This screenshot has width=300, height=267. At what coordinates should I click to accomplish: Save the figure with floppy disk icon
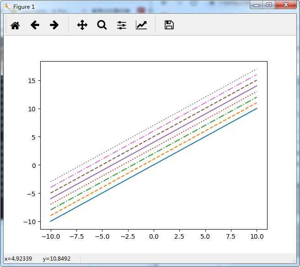(169, 25)
